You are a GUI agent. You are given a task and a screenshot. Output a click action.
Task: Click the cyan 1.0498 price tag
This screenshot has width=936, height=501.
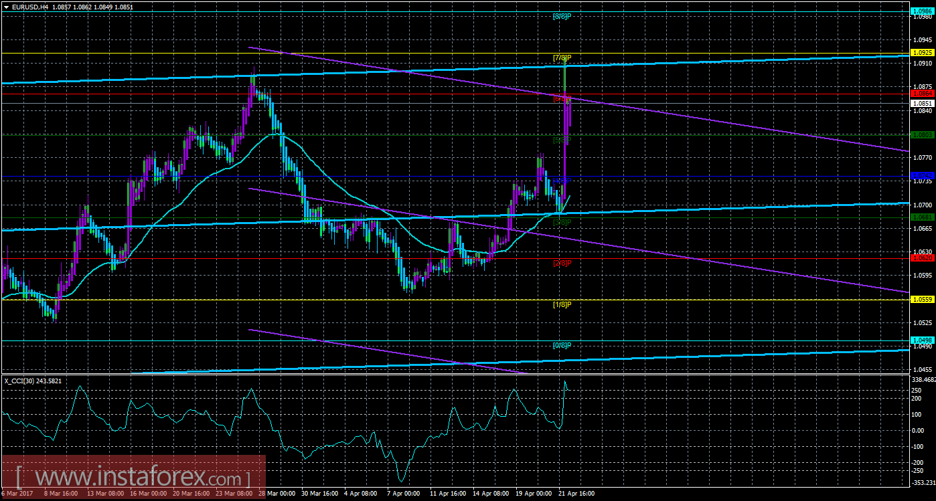click(x=921, y=341)
